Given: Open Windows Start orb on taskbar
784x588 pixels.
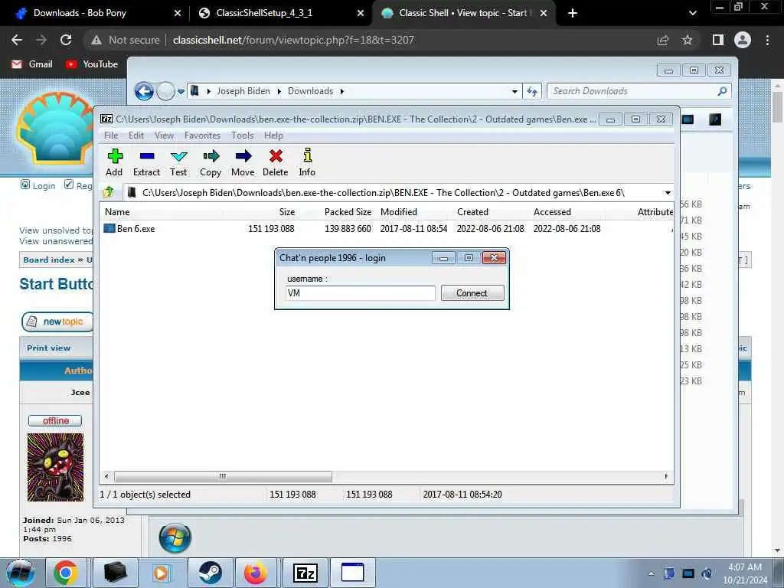Looking at the screenshot, I should [21, 573].
